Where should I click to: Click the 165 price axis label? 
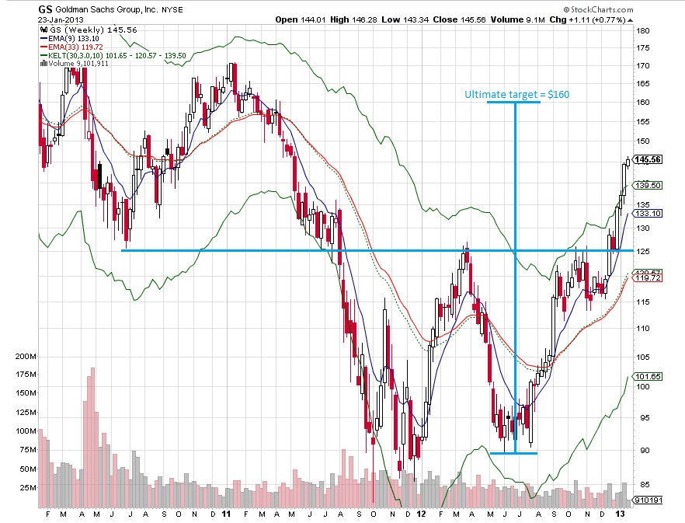click(642, 83)
